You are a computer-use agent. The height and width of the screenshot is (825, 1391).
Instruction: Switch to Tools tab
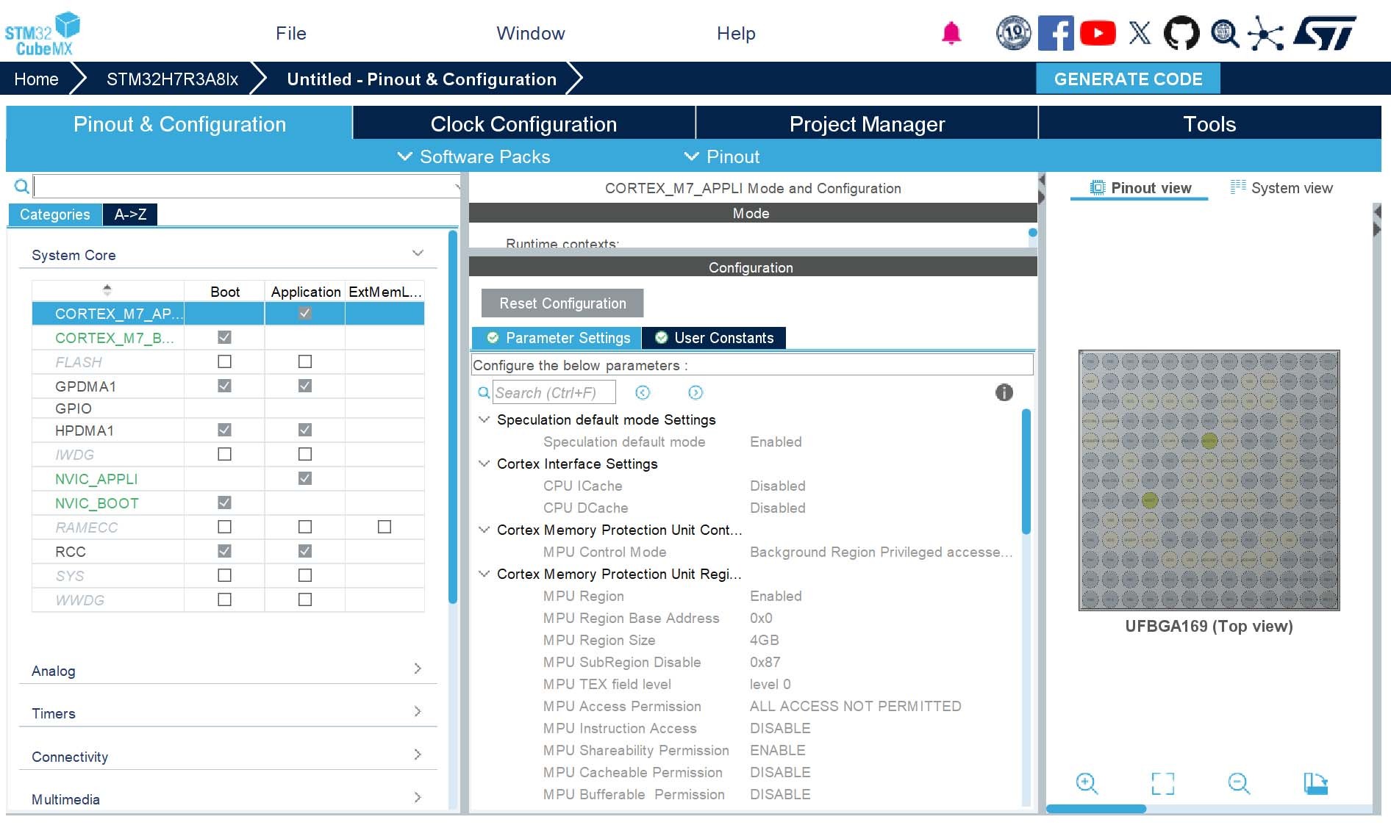tap(1209, 123)
